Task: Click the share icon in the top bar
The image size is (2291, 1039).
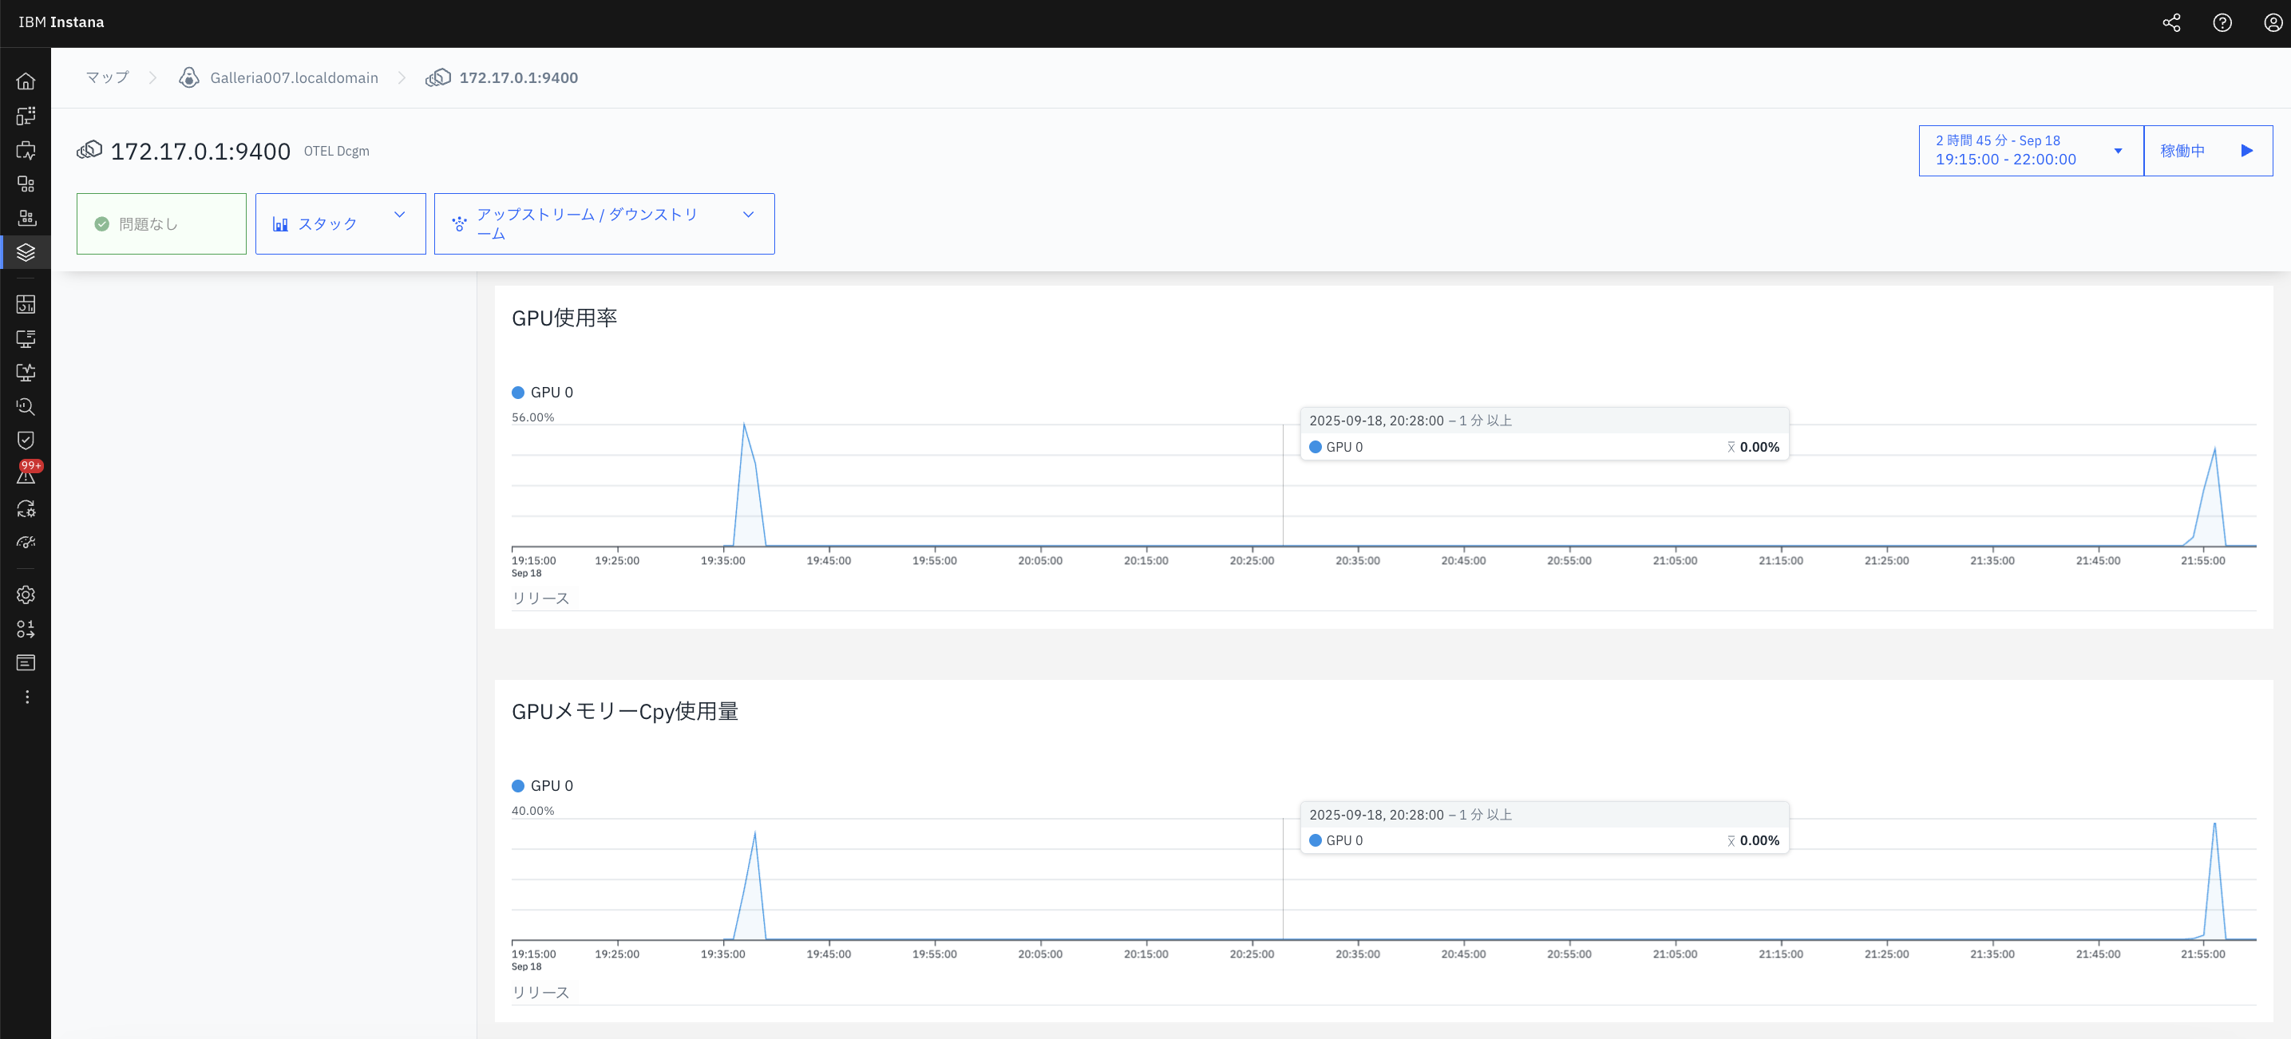Action: [2172, 22]
